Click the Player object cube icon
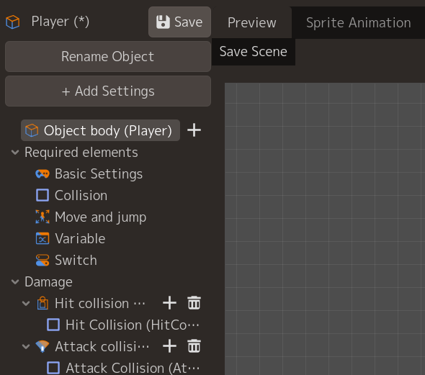The height and width of the screenshot is (375, 425). [x=13, y=22]
